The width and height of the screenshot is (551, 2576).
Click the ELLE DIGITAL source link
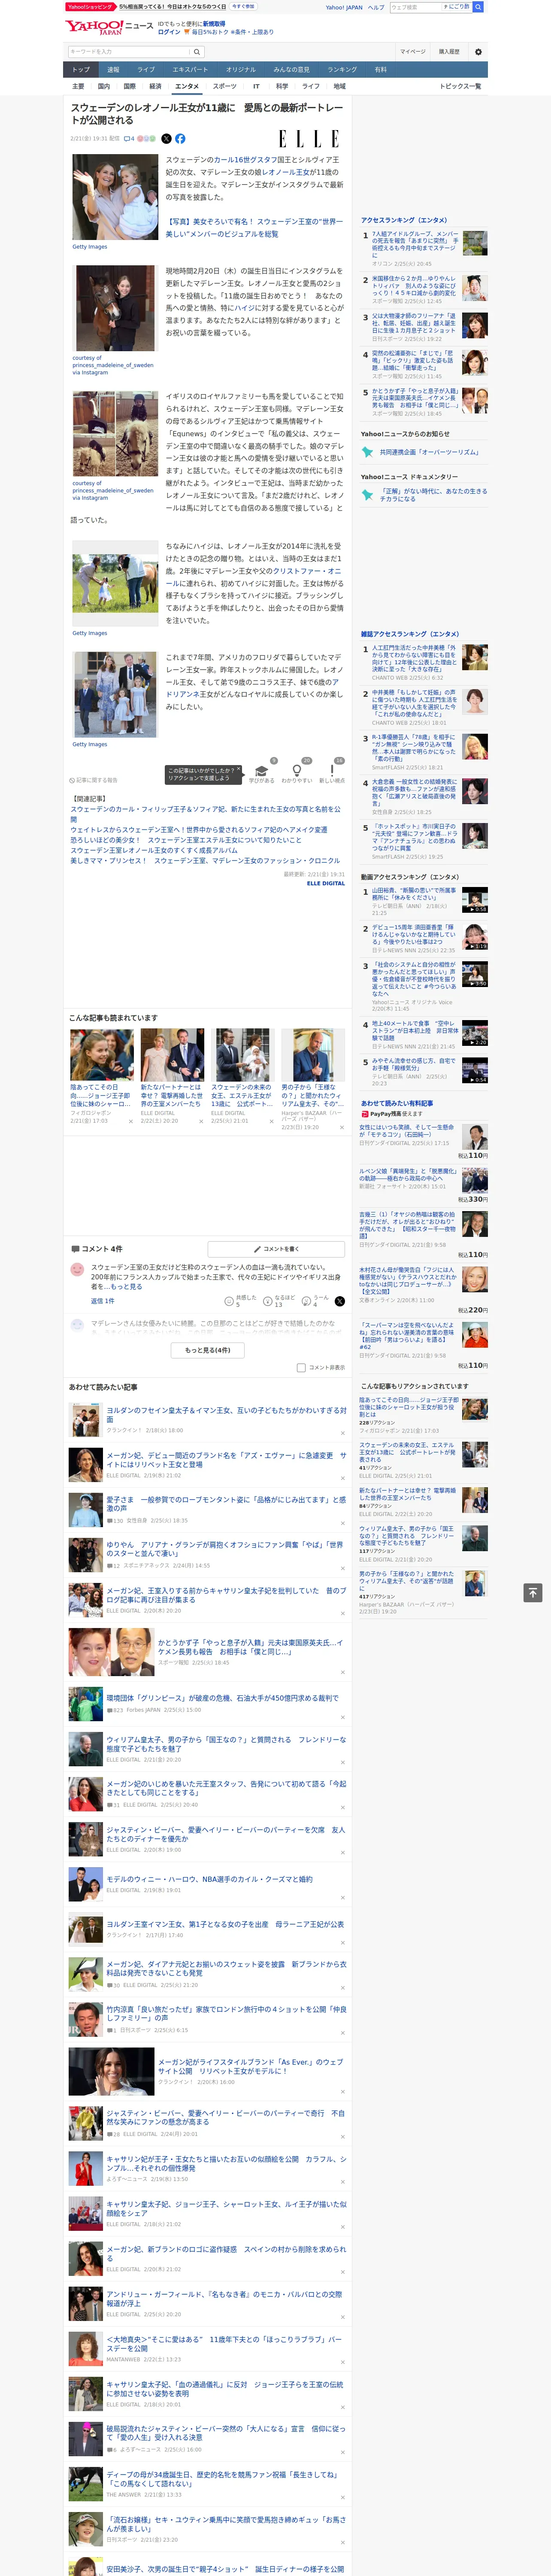pyautogui.click(x=326, y=883)
